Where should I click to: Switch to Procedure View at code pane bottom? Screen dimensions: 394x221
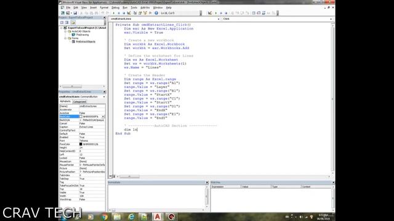(110, 177)
